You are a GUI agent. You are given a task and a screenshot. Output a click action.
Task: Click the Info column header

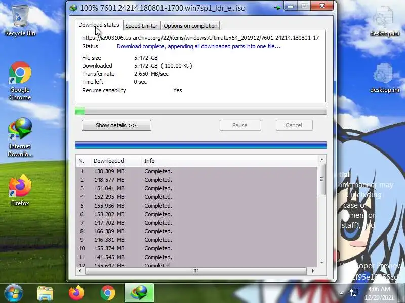pyautogui.click(x=229, y=161)
